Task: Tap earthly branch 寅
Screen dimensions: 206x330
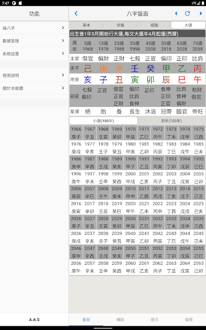Action: (x=134, y=80)
